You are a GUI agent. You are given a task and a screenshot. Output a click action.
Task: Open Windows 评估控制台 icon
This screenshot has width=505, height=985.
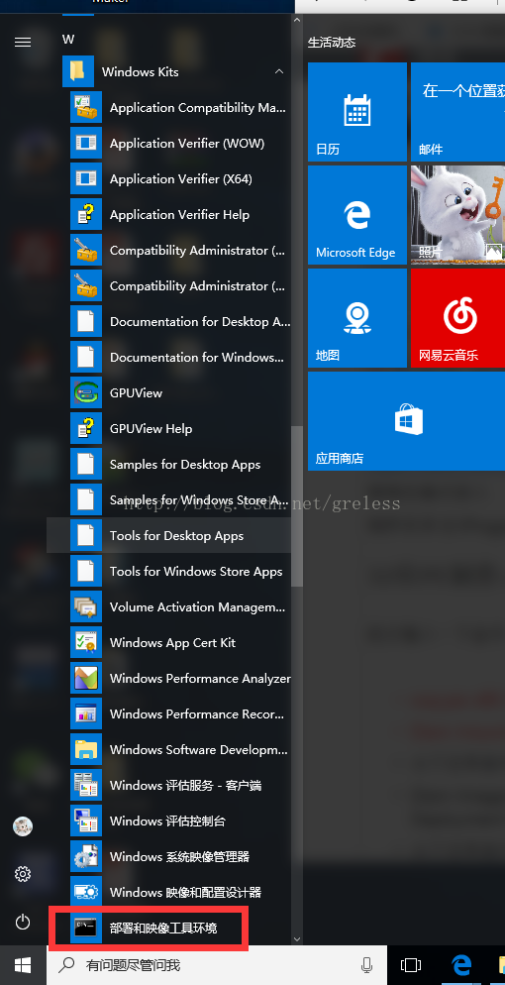(86, 821)
